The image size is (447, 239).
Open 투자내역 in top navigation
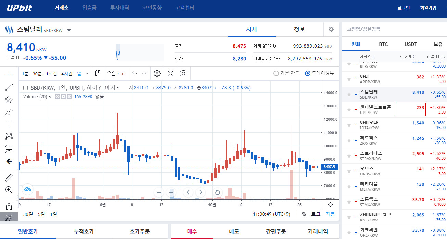(x=120, y=8)
